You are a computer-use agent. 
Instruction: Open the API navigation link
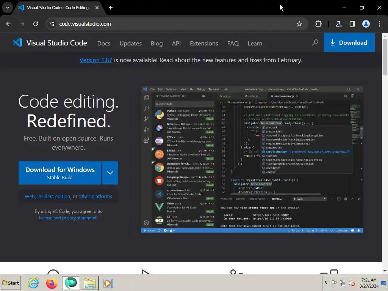[176, 43]
